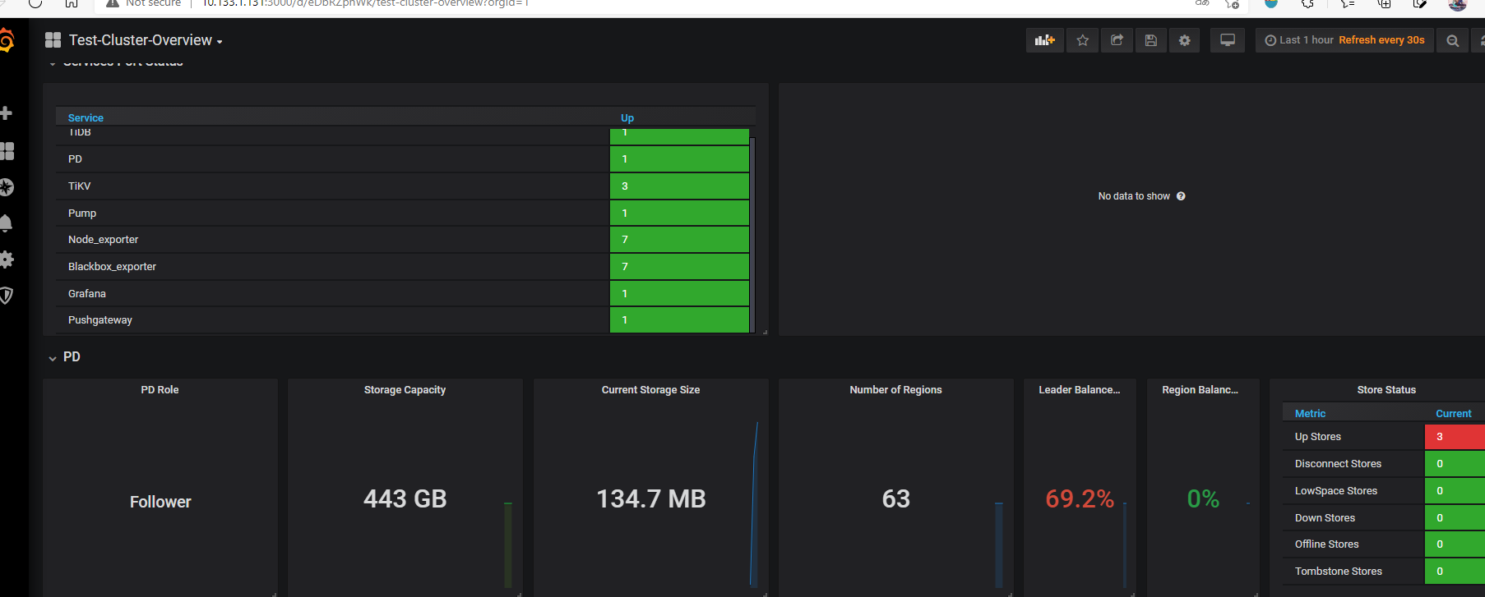Open the Store Status panel title menu
1485x597 pixels.
click(x=1386, y=390)
